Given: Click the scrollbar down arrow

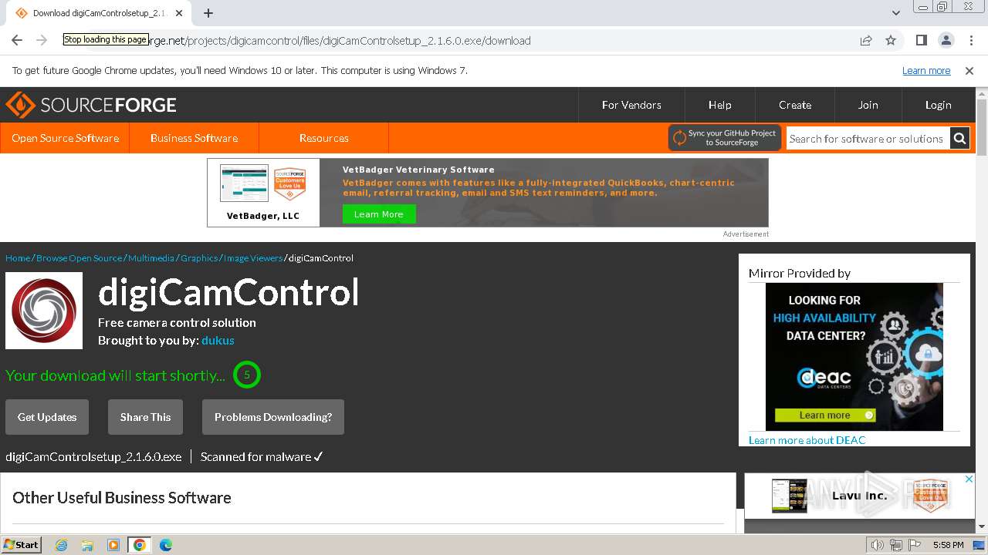Looking at the screenshot, I should (982, 526).
